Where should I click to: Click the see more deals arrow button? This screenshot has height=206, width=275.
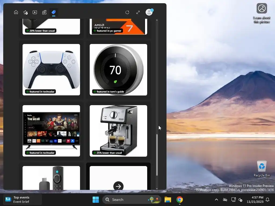(x=118, y=186)
